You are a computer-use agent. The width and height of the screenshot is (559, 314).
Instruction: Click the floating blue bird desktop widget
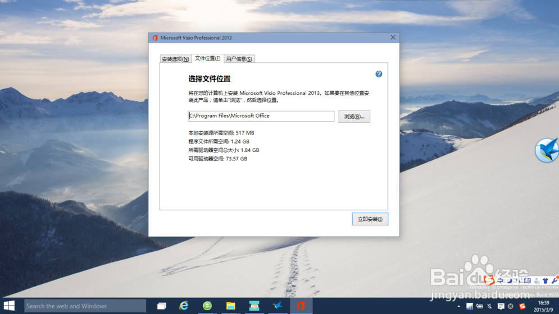pyautogui.click(x=547, y=150)
